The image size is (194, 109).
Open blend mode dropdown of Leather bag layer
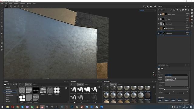(187, 32)
